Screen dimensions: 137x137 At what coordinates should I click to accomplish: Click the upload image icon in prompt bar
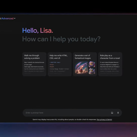point(112,113)
